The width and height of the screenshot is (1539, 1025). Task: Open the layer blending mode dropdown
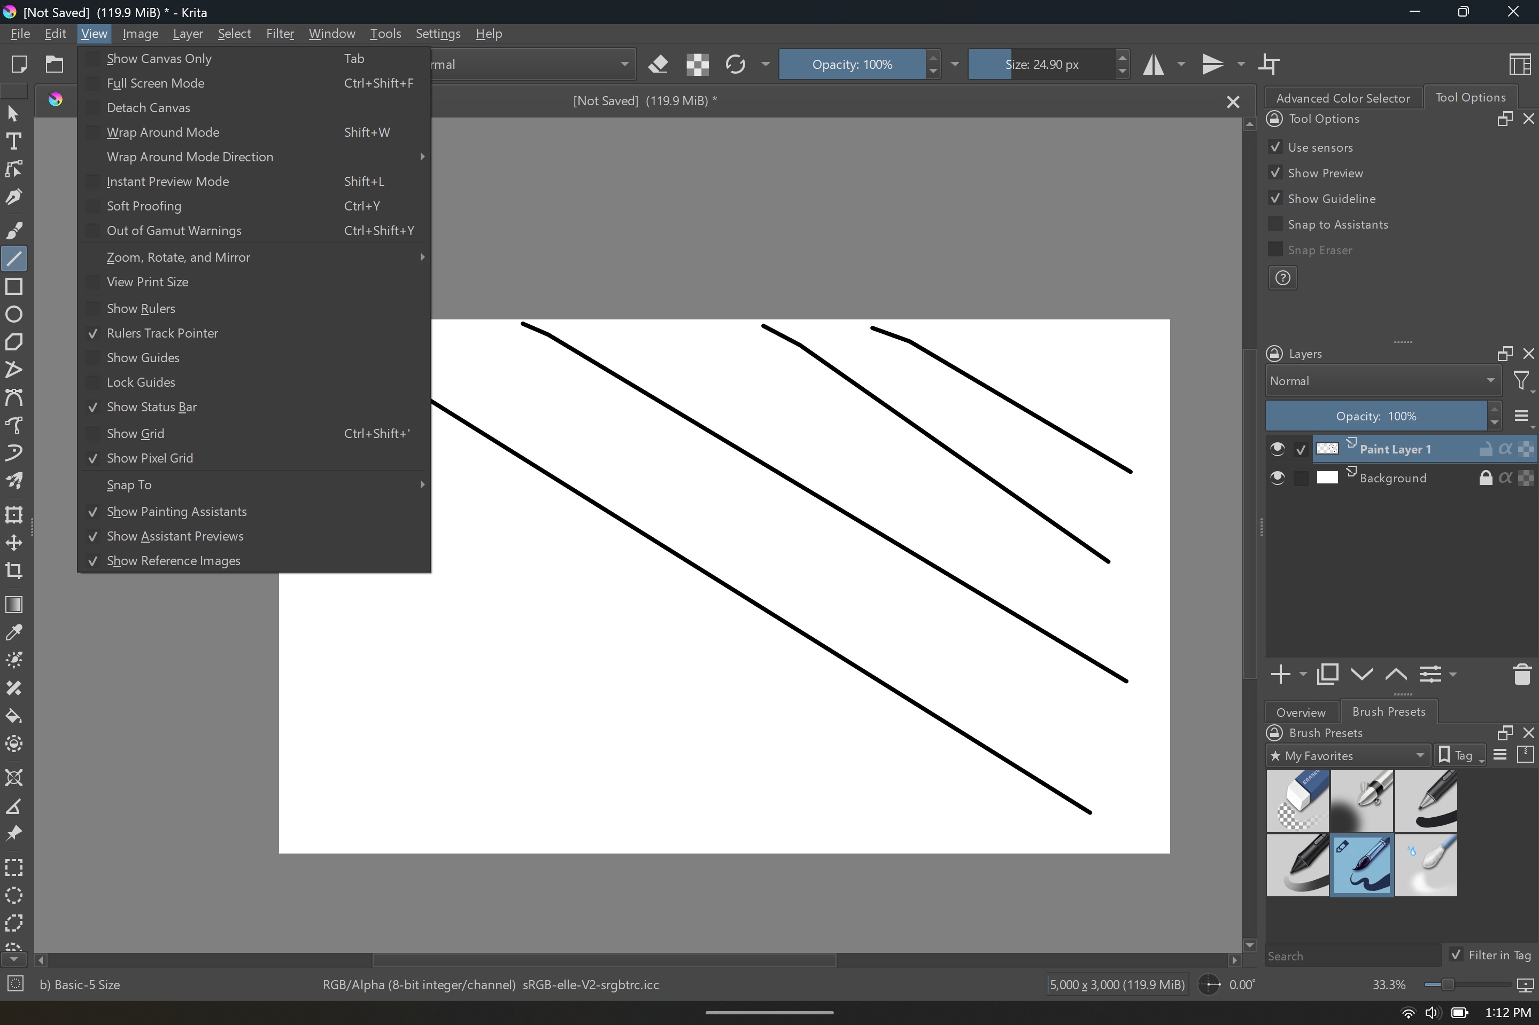point(1382,380)
